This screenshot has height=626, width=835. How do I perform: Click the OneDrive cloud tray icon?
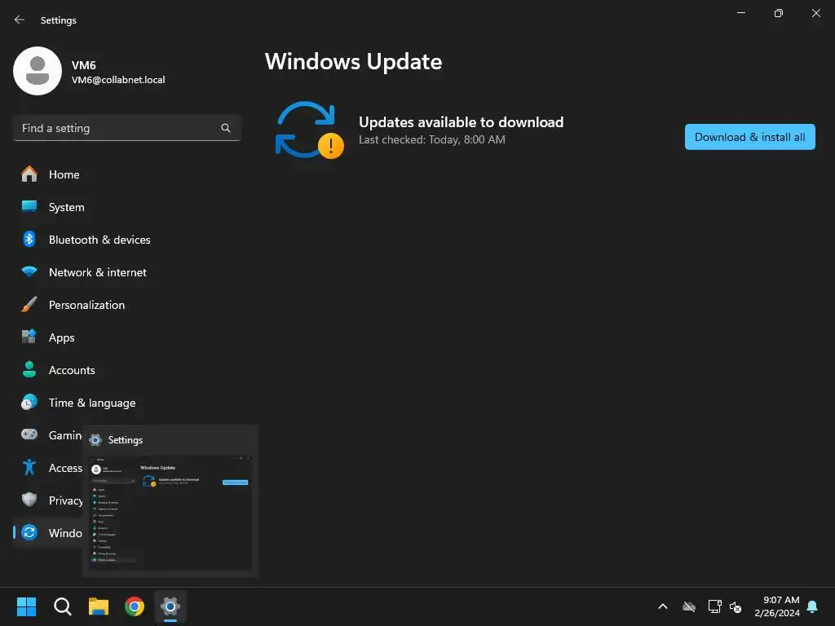[x=689, y=606]
